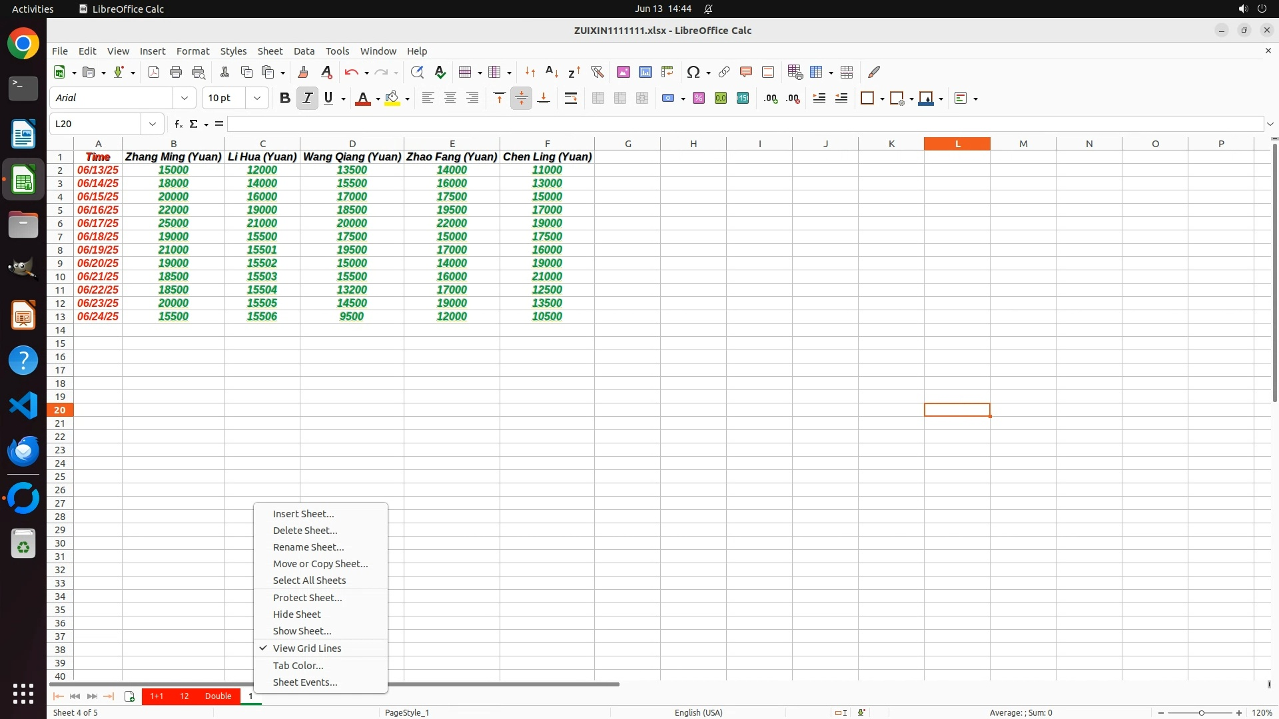Toggle Italic formatting button

[x=307, y=98]
